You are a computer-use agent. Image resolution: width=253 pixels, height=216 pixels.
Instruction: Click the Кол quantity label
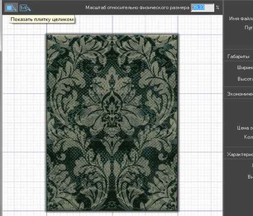click(248, 137)
